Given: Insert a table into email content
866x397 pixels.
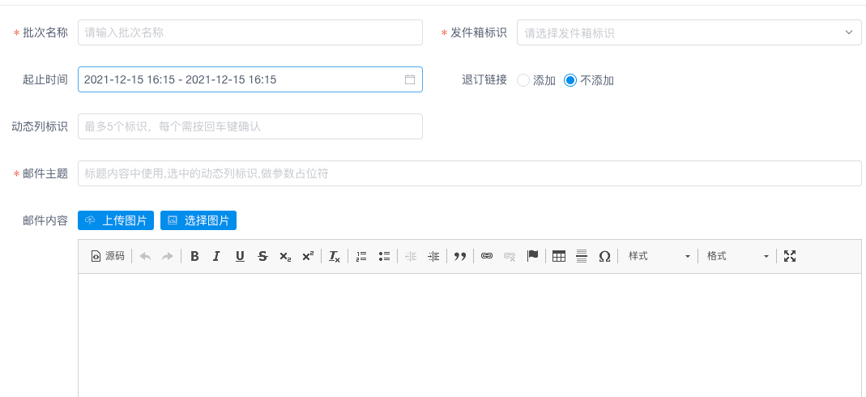Looking at the screenshot, I should click(x=558, y=256).
